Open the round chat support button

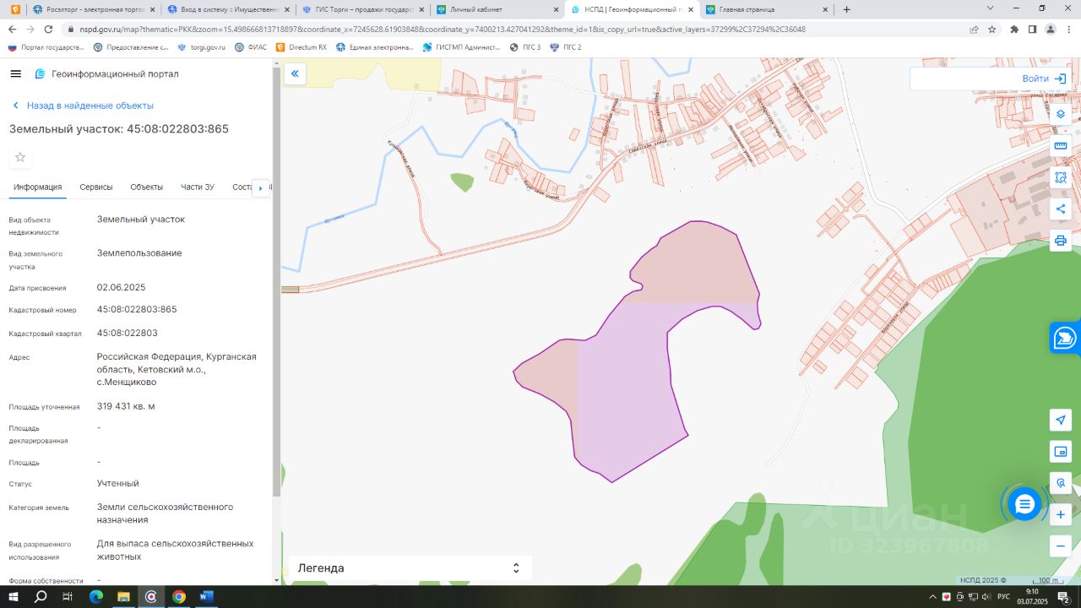click(1024, 504)
